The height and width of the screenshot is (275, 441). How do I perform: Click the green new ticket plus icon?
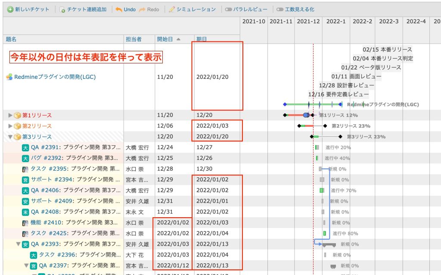10,9
